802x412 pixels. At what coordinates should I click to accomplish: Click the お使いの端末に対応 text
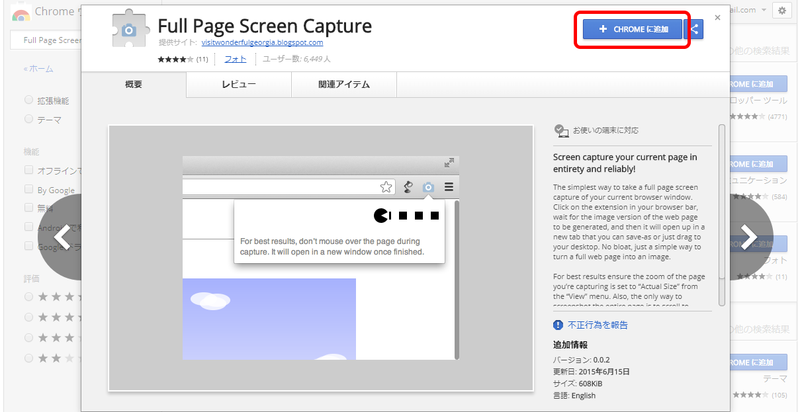(x=605, y=130)
